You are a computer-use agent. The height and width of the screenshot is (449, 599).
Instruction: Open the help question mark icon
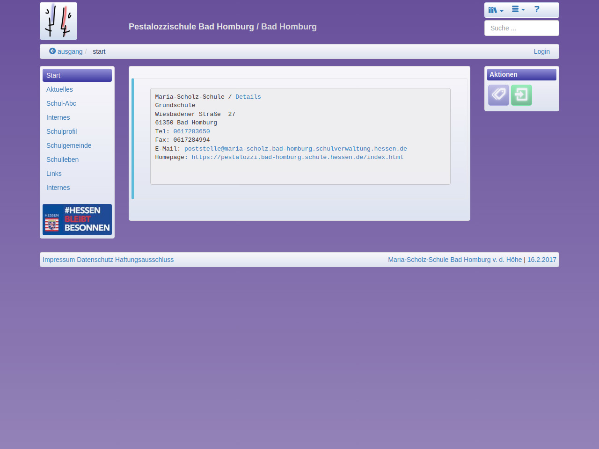537,9
